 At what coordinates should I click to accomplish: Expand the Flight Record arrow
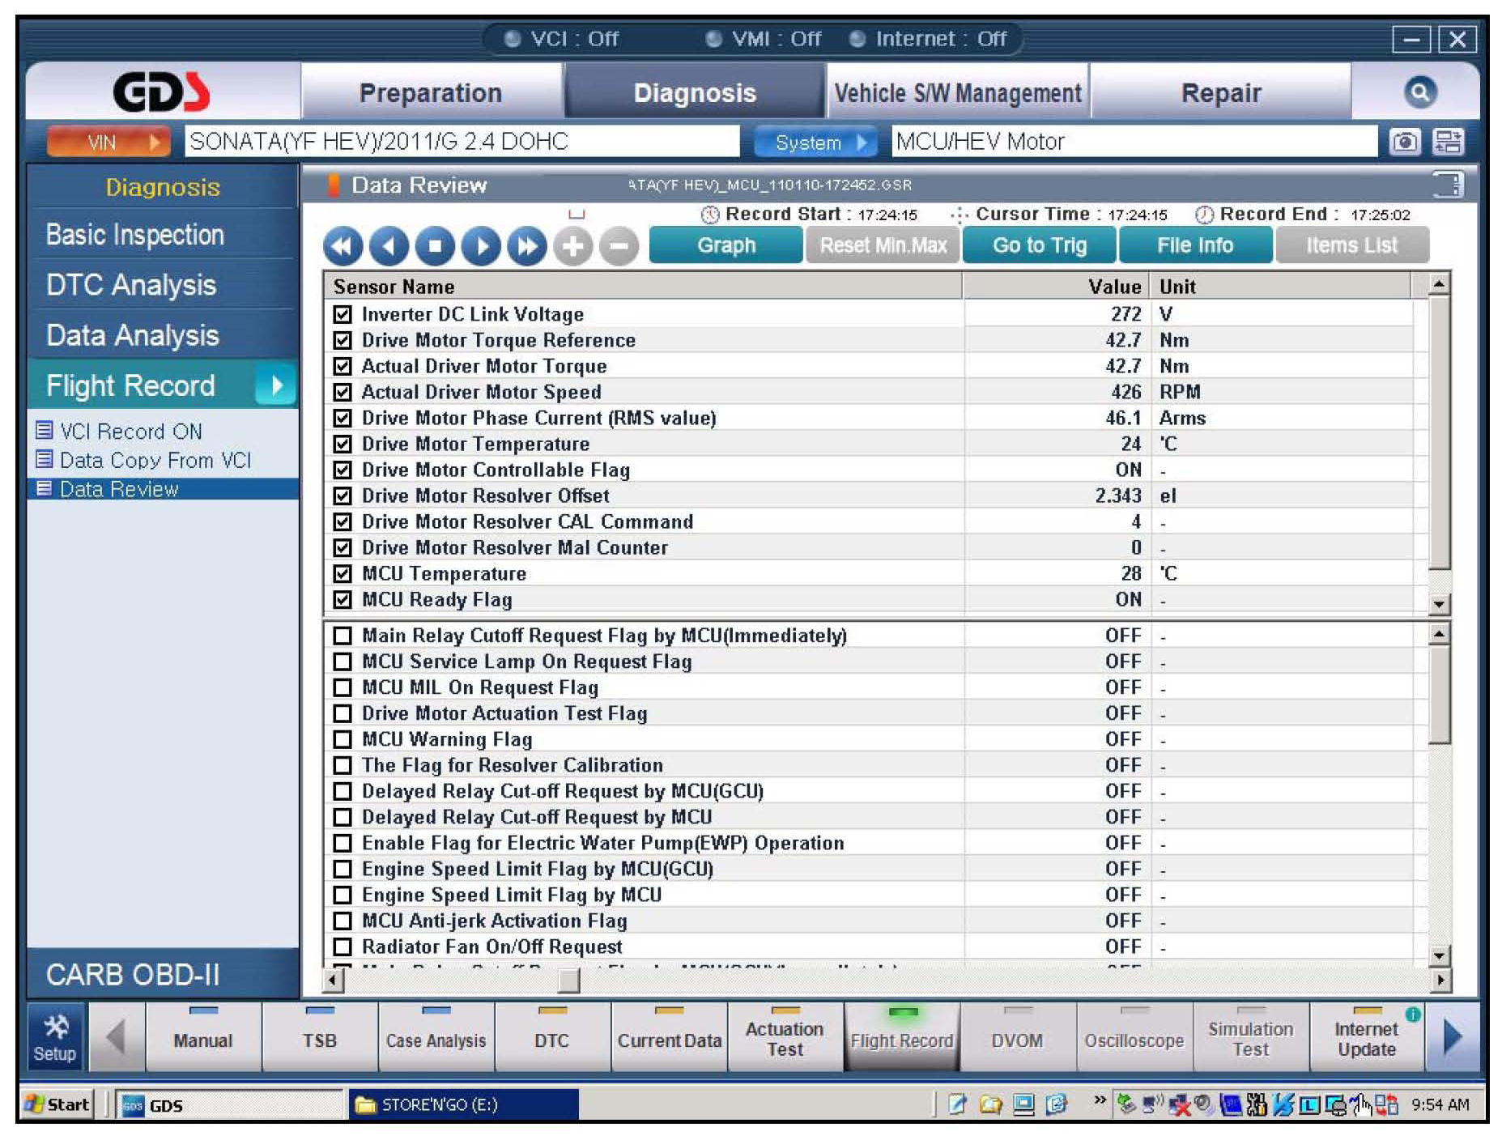tap(275, 385)
